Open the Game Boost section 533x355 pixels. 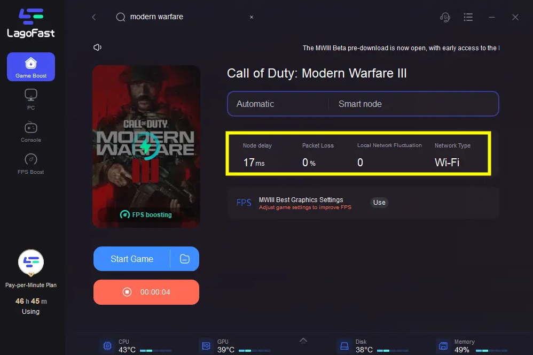[31, 67]
